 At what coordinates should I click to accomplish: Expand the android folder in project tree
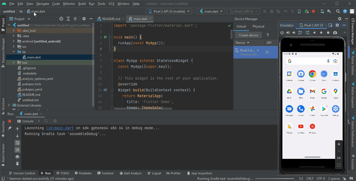[x=14, y=41]
